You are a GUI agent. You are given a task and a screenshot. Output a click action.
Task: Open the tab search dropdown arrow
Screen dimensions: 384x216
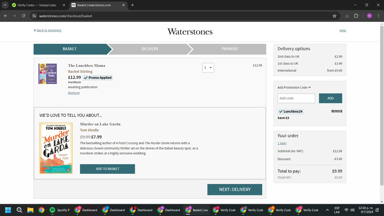click(x=5, y=5)
